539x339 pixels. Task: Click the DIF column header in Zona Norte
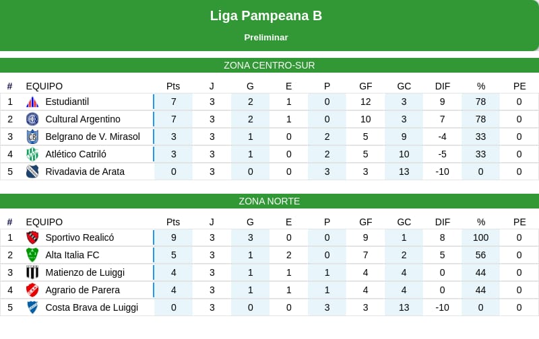coord(443,223)
